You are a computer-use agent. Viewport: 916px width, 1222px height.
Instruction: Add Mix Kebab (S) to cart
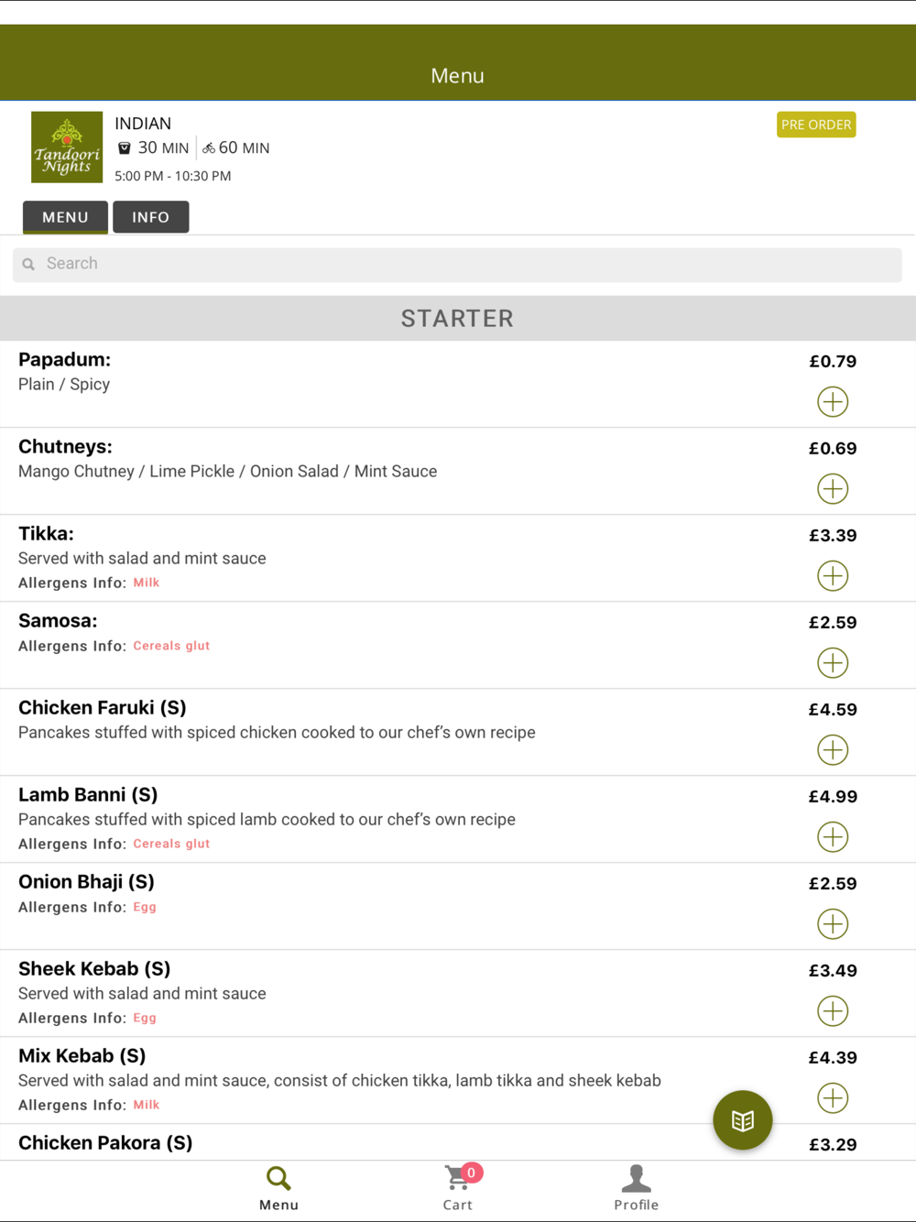point(833,1097)
